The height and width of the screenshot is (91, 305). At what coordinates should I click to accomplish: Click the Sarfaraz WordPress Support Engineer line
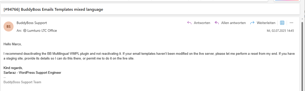(32, 72)
